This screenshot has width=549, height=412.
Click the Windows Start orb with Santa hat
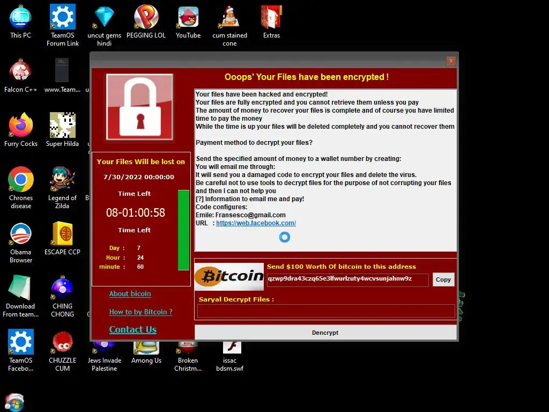click(14, 402)
